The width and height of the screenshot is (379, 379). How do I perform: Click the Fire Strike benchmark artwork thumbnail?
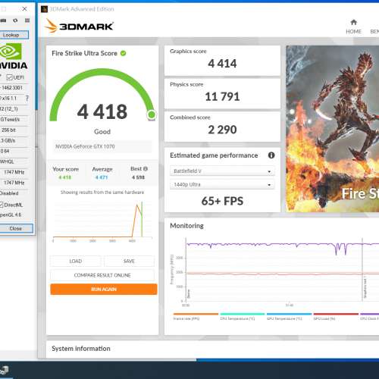coord(333,129)
